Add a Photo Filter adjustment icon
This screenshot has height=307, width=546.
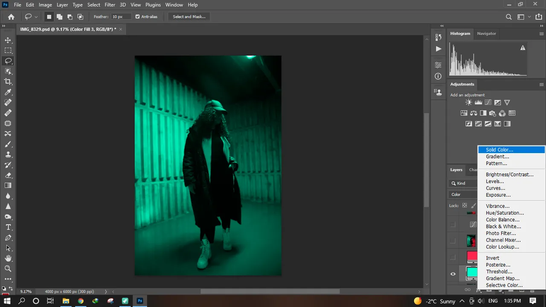pos(493,113)
